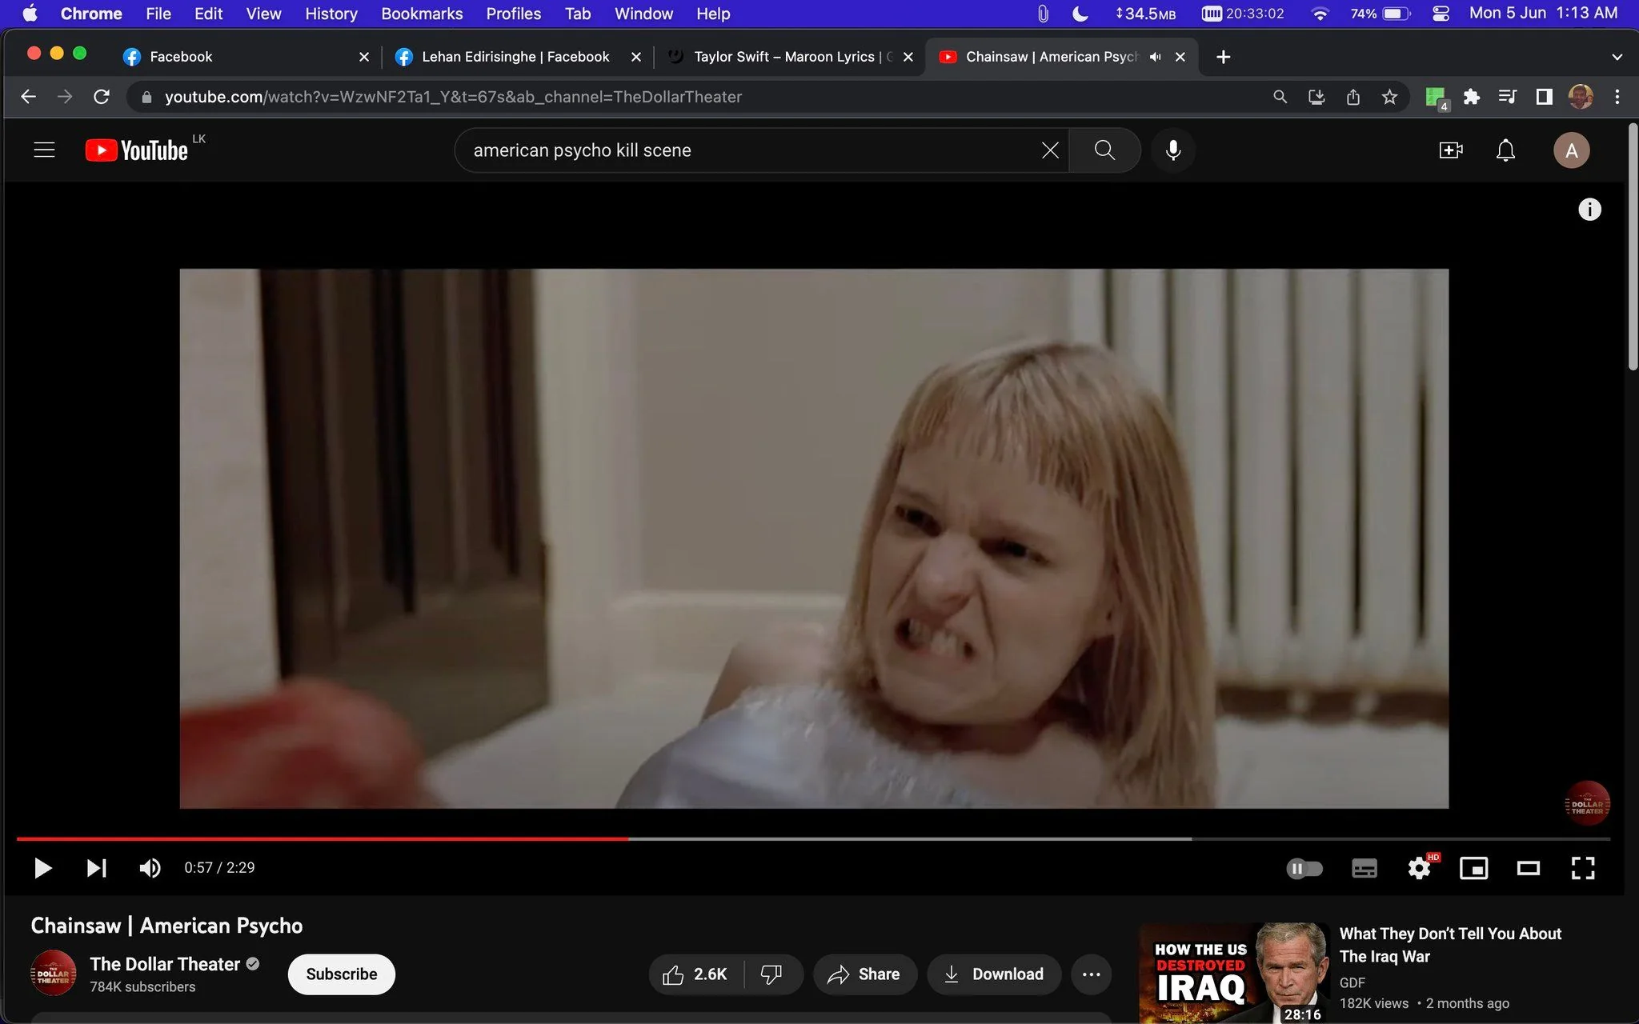Image resolution: width=1639 pixels, height=1024 pixels.
Task: Open the GDF channel
Action: tap(1352, 982)
